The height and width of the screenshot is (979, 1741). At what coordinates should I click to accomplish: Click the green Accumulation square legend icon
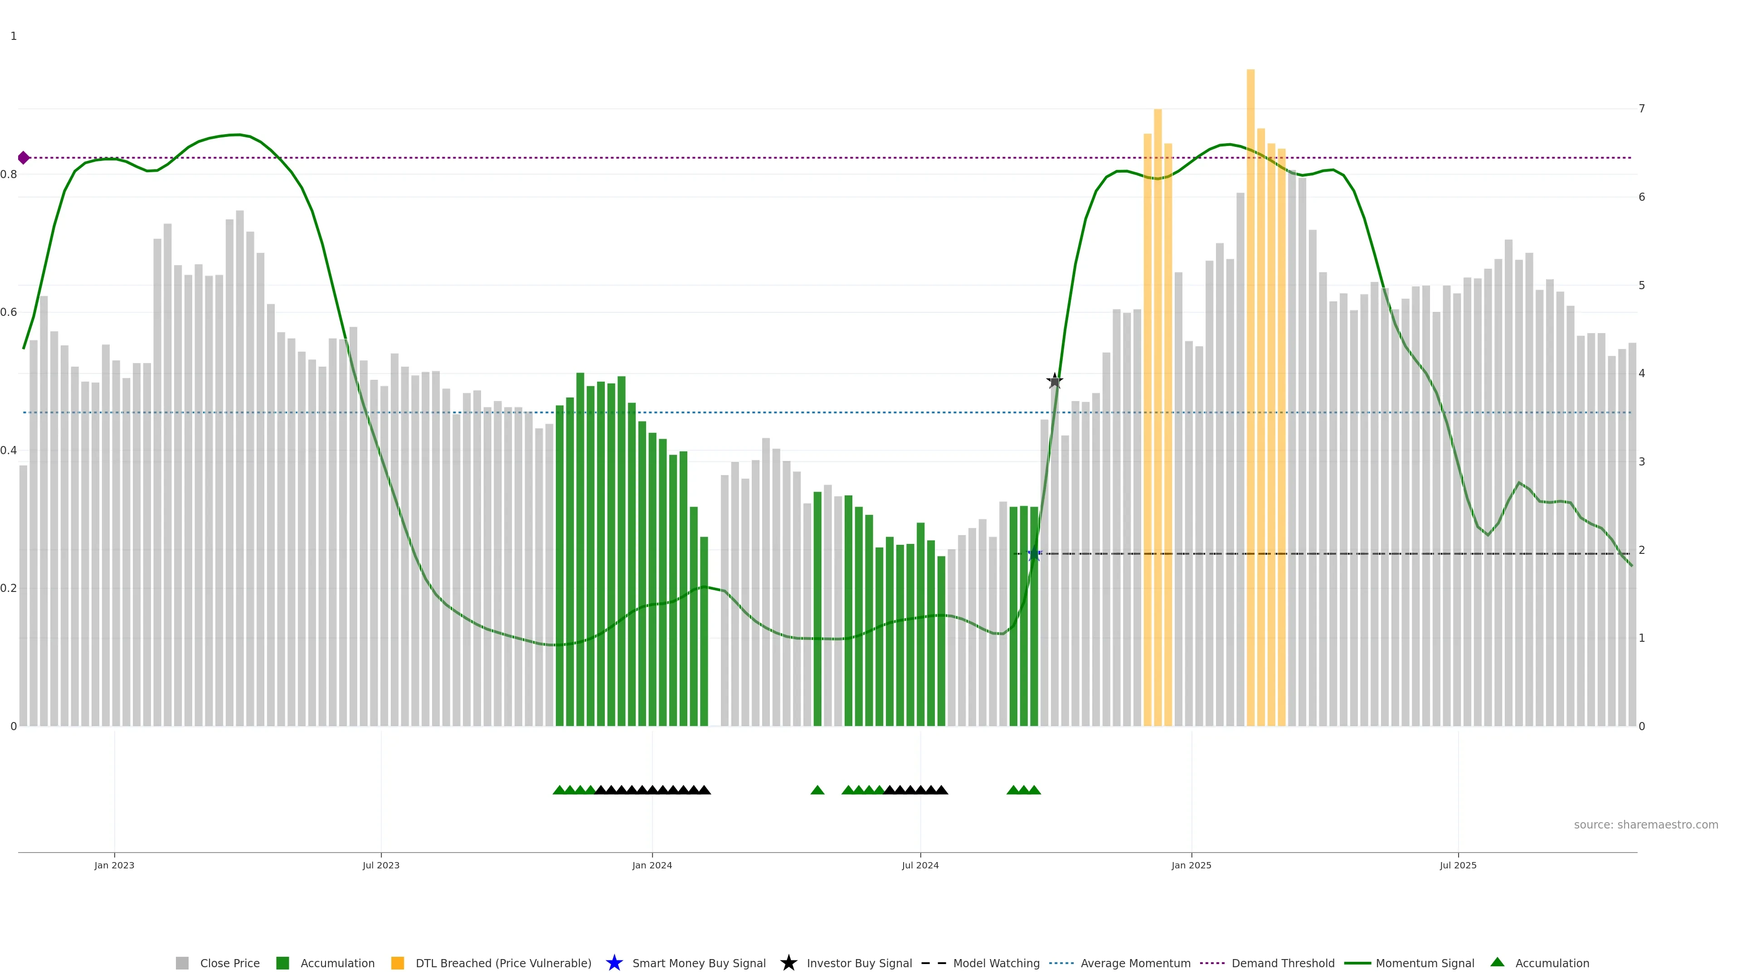pyautogui.click(x=282, y=963)
